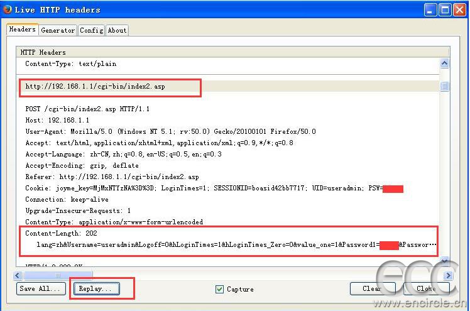Click the Firefox icon in title bar
The width and height of the screenshot is (470, 311).
click(x=6, y=9)
